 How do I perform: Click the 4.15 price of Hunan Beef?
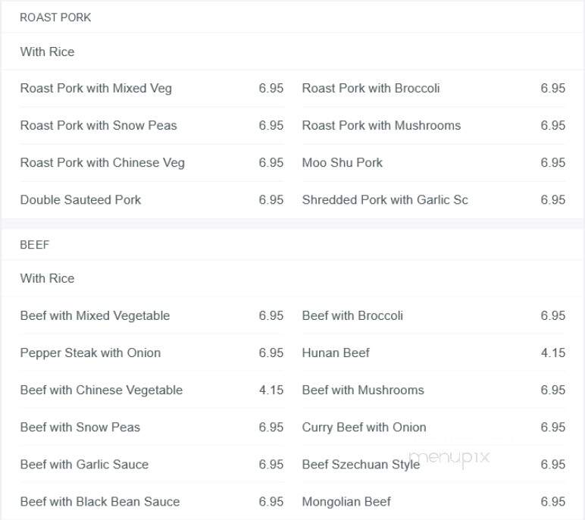tap(553, 352)
